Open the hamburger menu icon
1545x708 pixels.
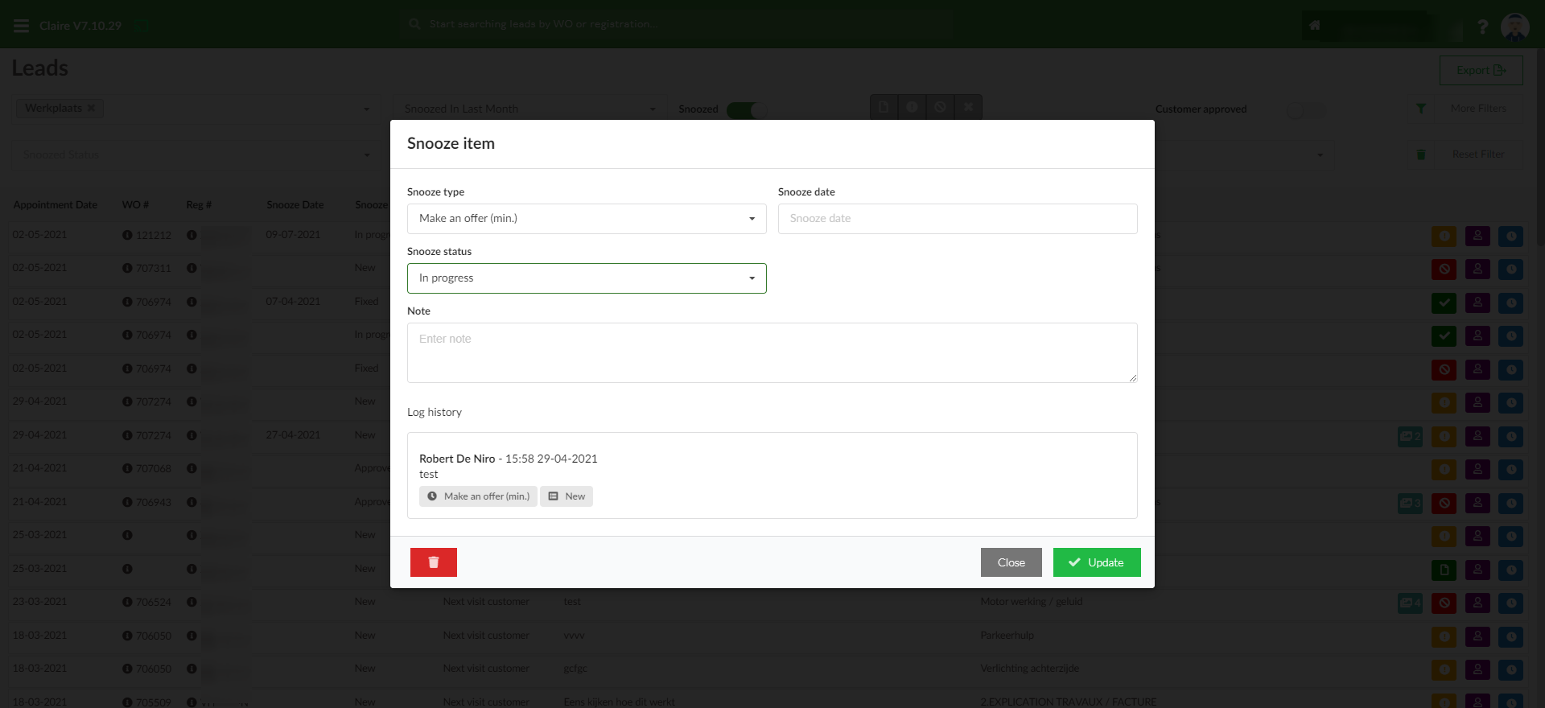pos(22,26)
